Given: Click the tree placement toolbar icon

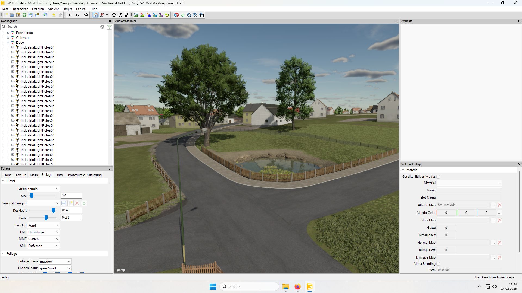Looking at the screenshot, I should pos(167,15).
